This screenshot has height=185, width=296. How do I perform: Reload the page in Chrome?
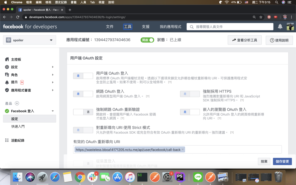tap(18, 17)
